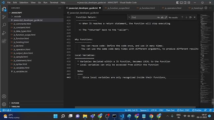The height and width of the screenshot is (120, 214).
Task: Switch to js_function_scope.html tab
Action: [118, 8]
